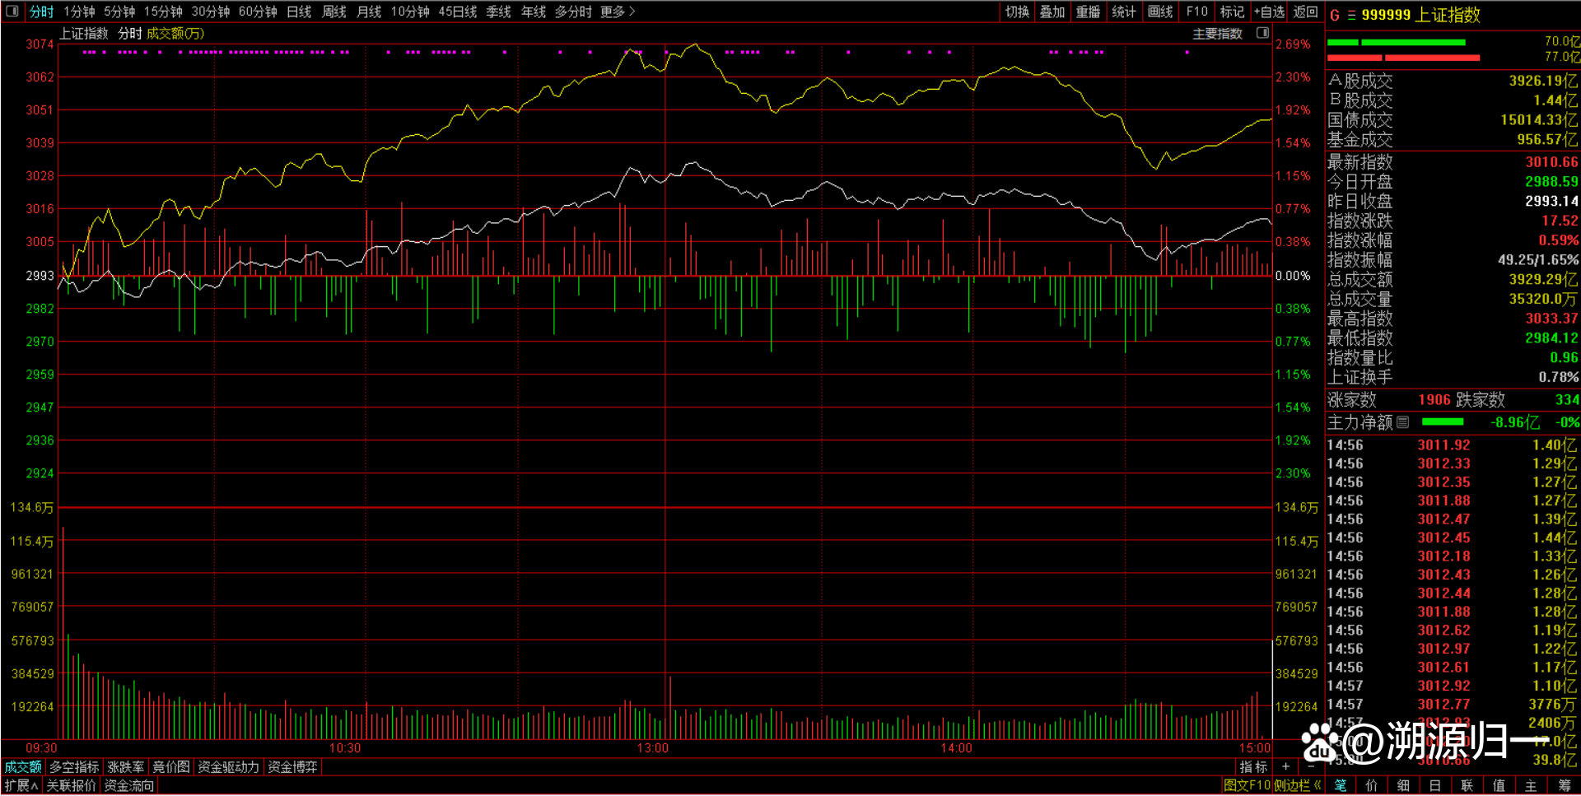Click the layout panel icon left of 分时
Screen dimensions: 1581x796
coord(12,12)
